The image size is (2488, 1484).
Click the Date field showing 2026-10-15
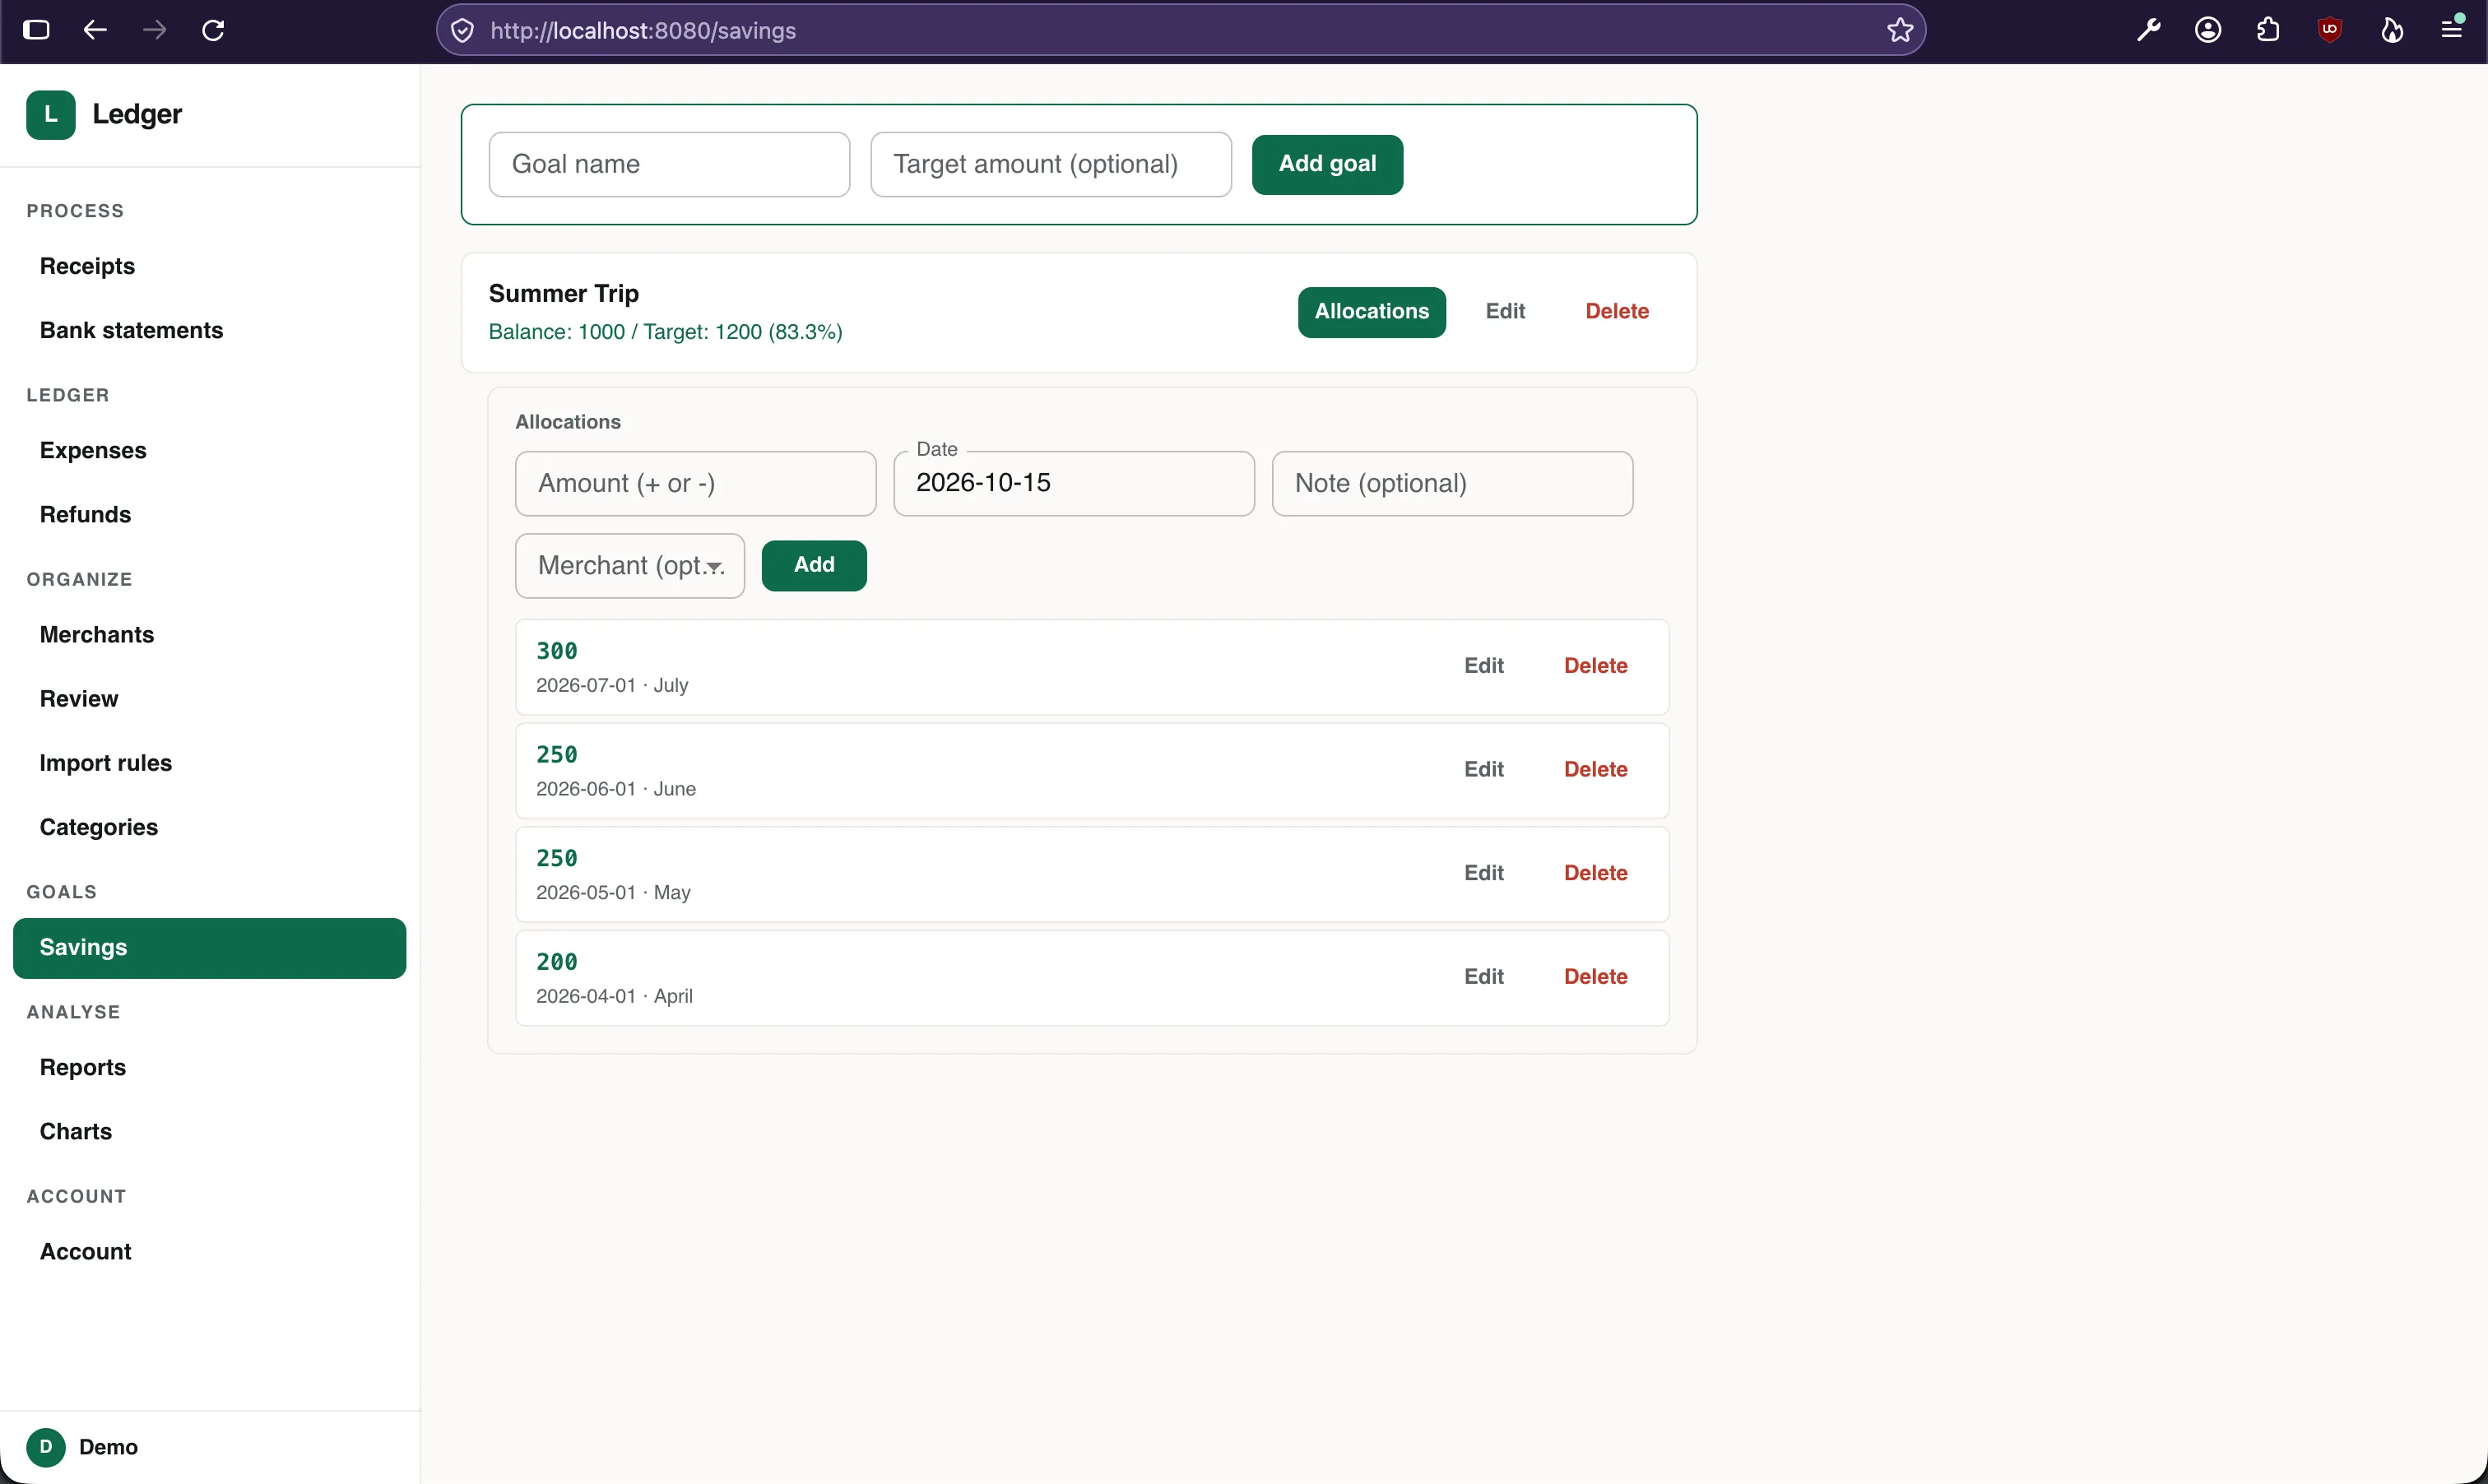1073,483
